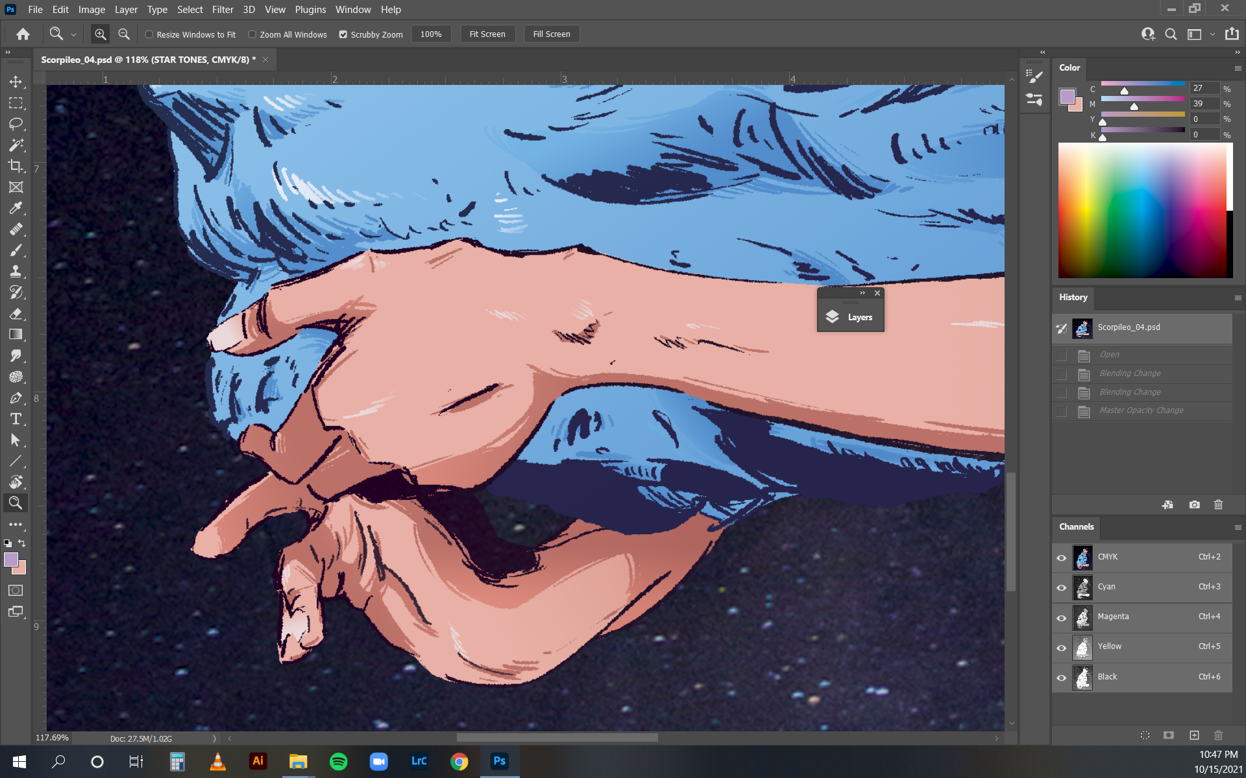Select the History Brush tool
The width and height of the screenshot is (1246, 778).
(16, 292)
